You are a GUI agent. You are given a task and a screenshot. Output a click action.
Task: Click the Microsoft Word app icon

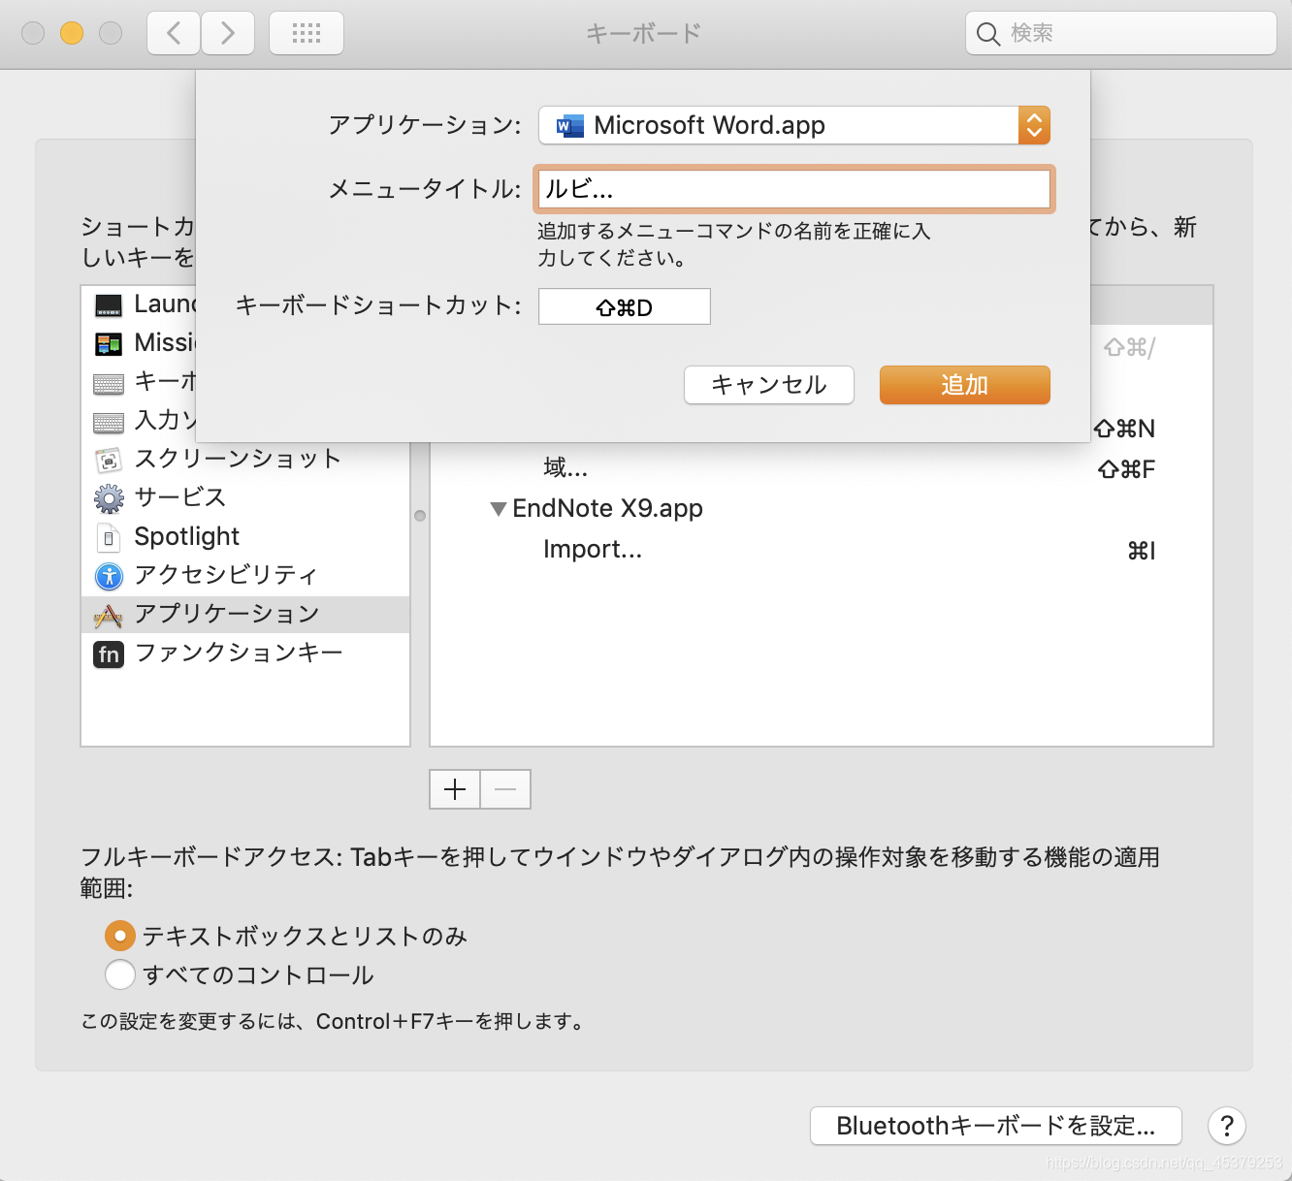(x=570, y=126)
